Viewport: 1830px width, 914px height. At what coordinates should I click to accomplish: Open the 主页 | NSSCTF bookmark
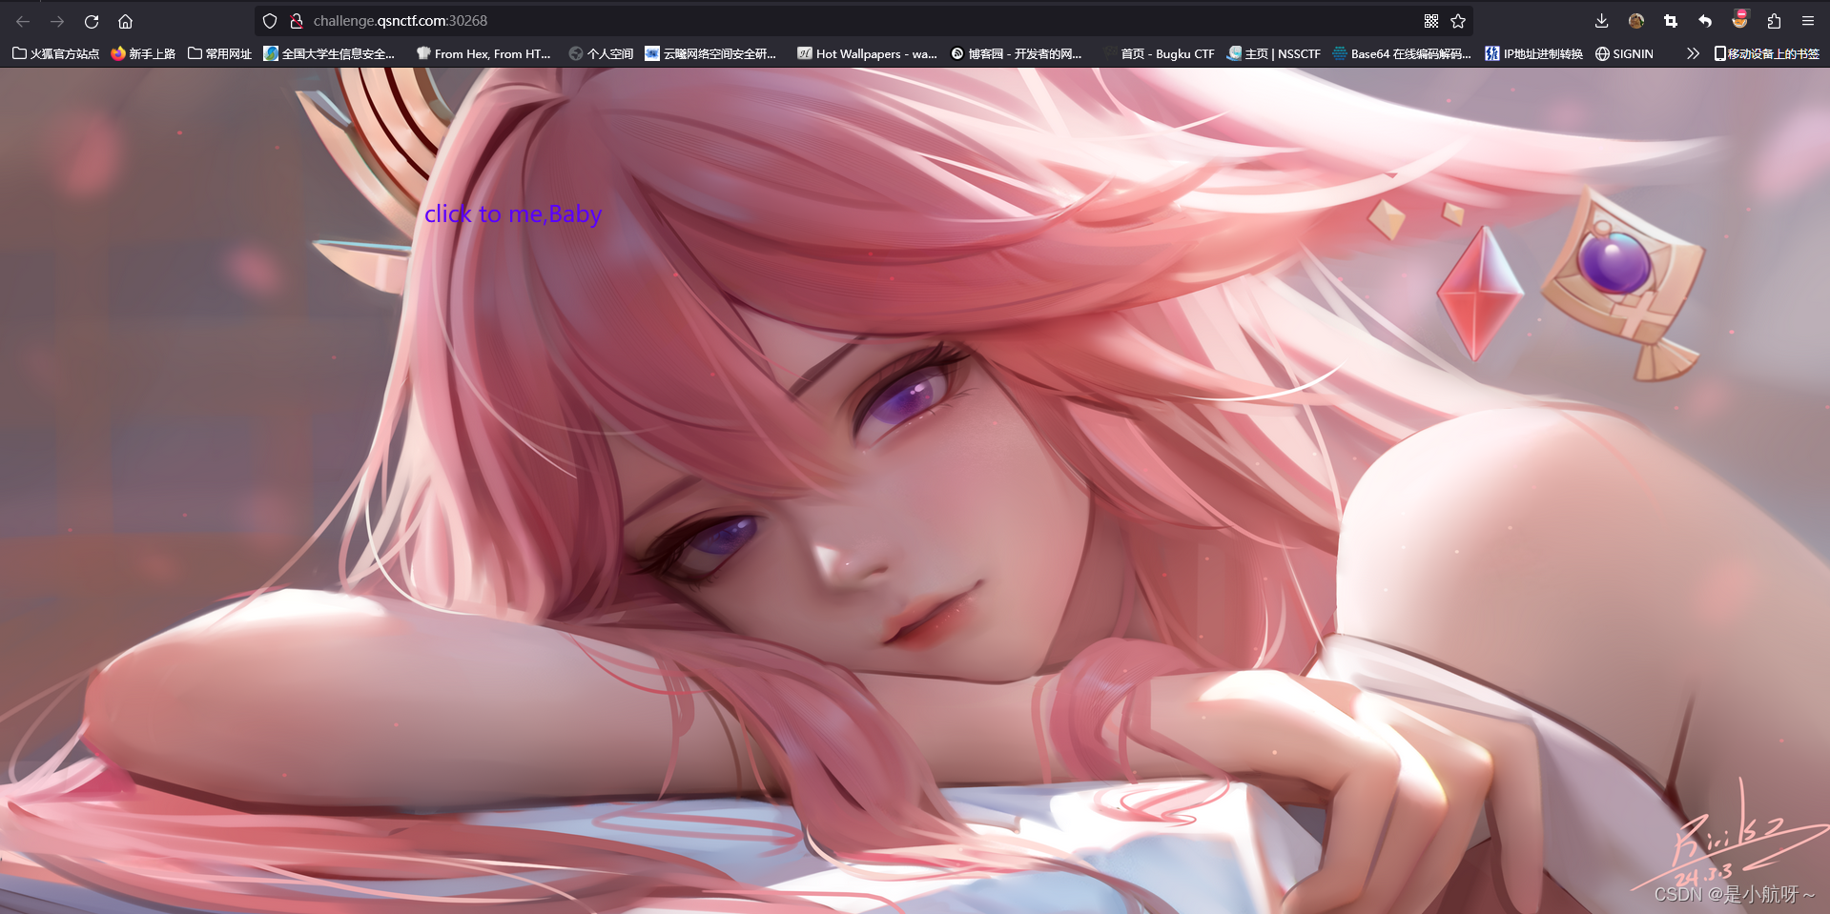1274,53
